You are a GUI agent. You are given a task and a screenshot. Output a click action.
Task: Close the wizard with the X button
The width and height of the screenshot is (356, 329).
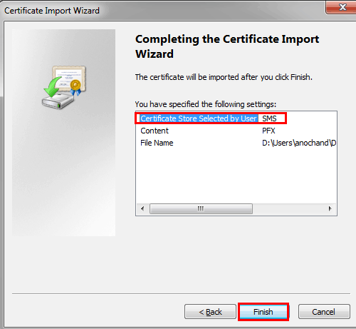[342, 7]
